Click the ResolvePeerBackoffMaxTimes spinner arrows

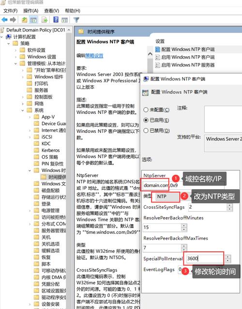click(x=184, y=248)
